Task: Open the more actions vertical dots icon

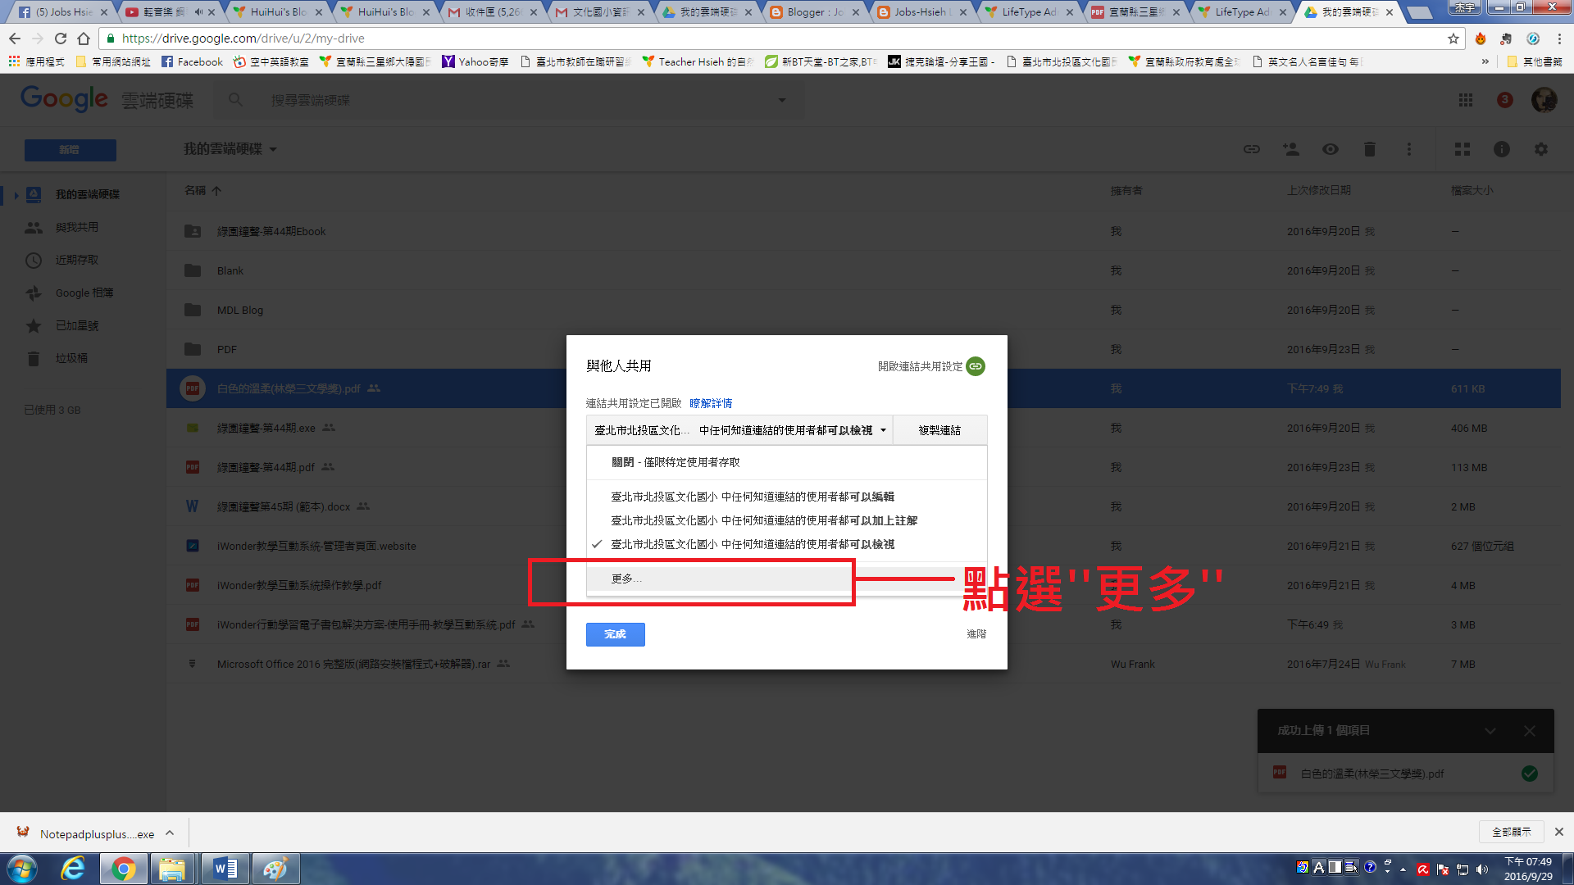Action: (1409, 149)
